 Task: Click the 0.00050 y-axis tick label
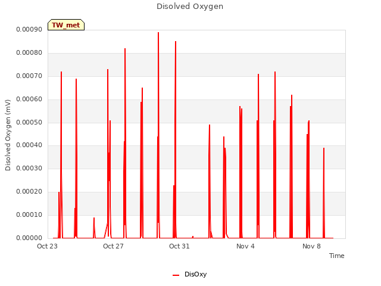[29, 122]
